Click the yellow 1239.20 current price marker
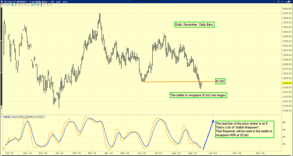293x156 pixels. tap(286, 83)
